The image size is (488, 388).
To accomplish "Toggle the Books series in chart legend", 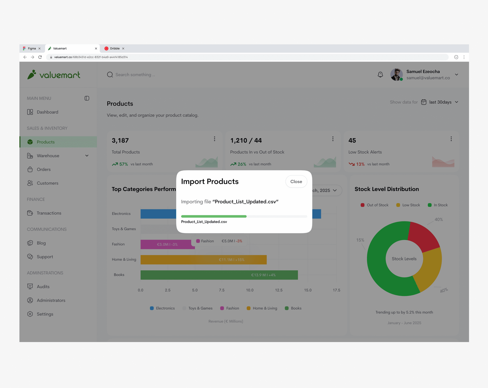I will pyautogui.click(x=293, y=308).
